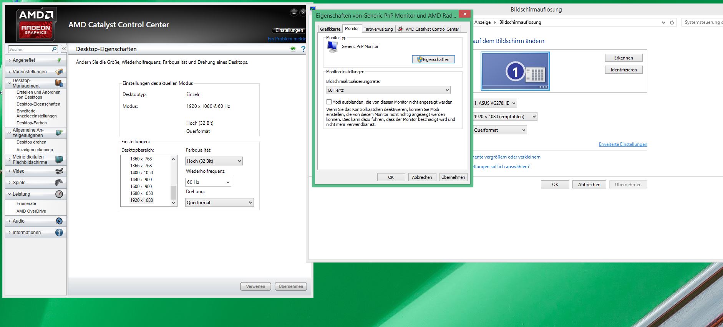The image size is (723, 327).
Task: Click the Leistung gauge icon
Action: pyautogui.click(x=59, y=194)
